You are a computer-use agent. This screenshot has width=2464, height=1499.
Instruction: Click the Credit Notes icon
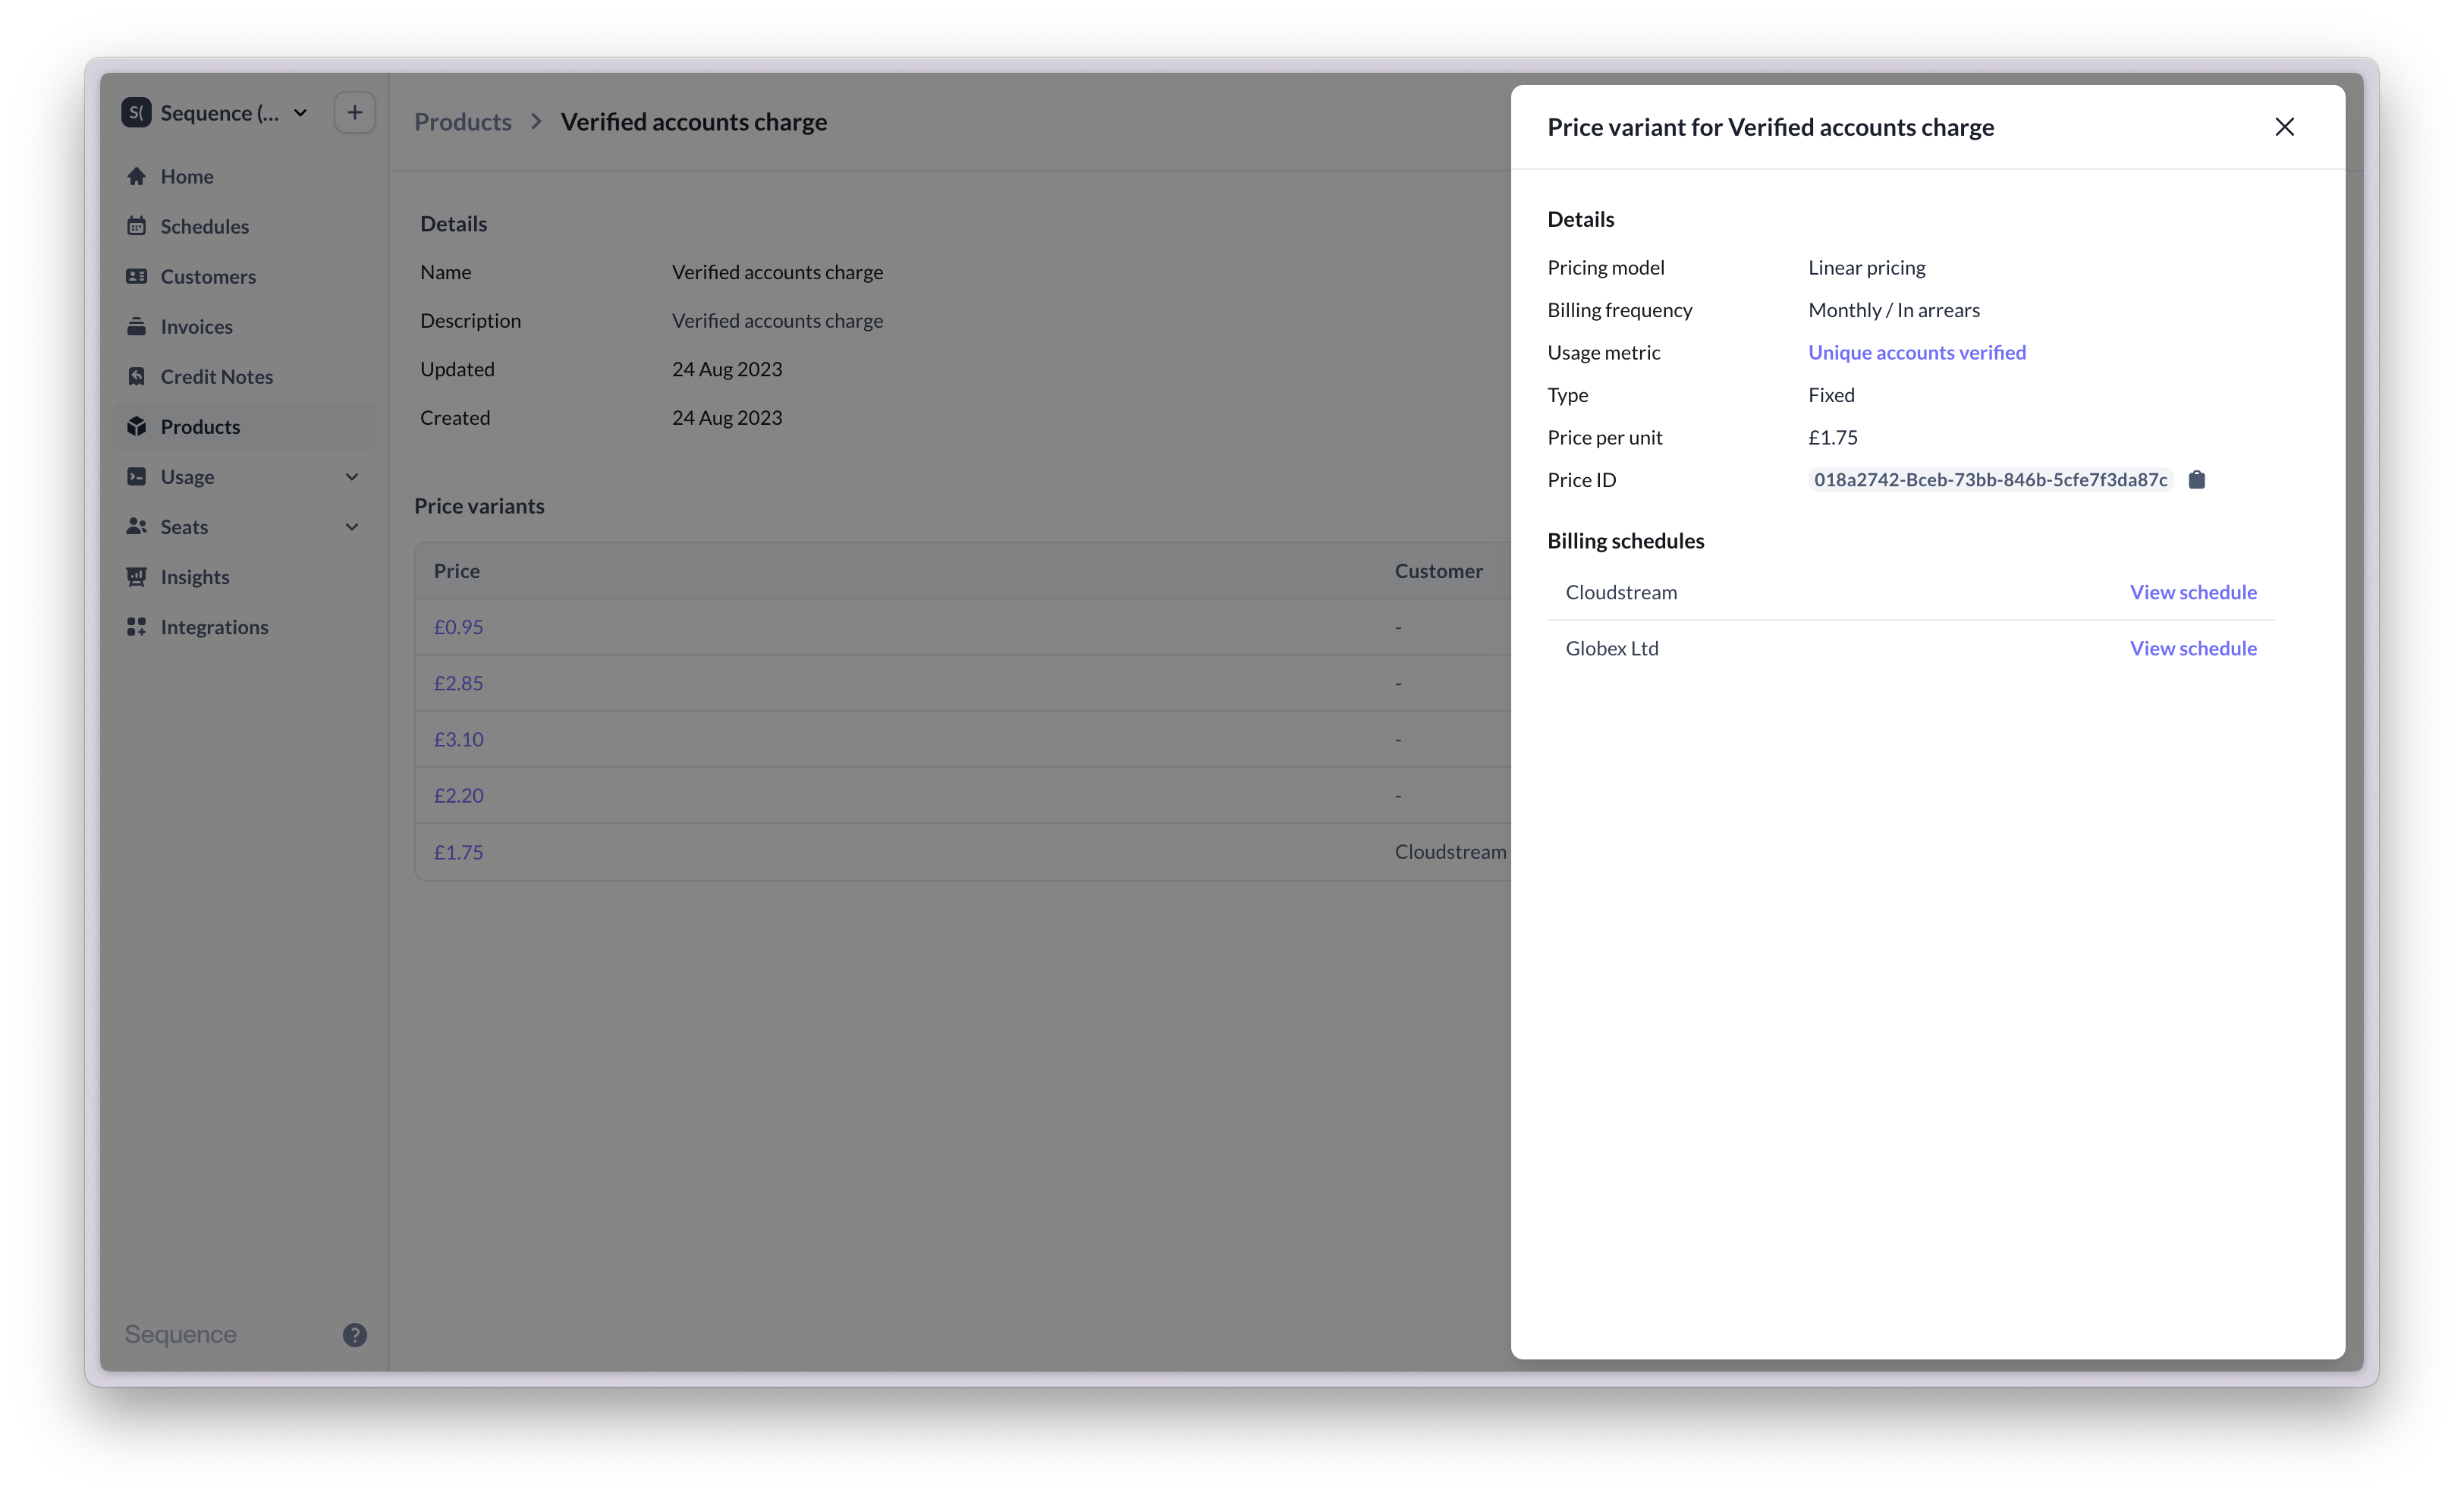coord(137,376)
